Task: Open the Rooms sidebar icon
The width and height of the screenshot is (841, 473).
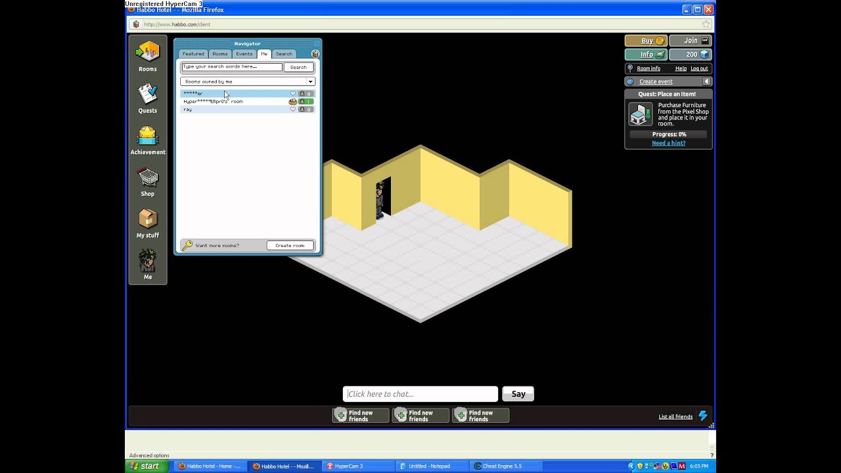Action: [148, 53]
